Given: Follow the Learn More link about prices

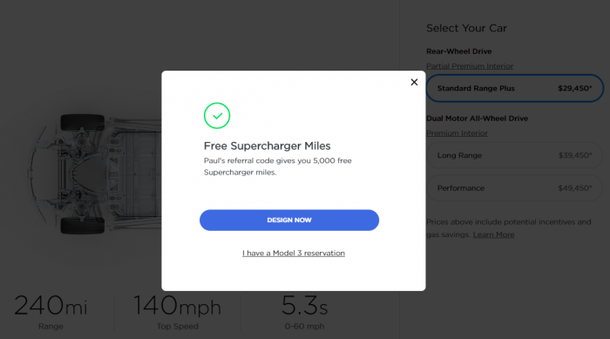Looking at the screenshot, I should (493, 234).
